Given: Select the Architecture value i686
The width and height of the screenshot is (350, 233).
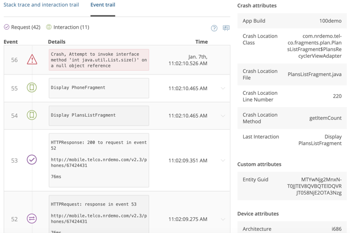Looking at the screenshot, I should [336, 229].
